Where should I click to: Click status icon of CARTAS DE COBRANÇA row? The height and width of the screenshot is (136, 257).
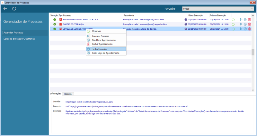[55, 24]
